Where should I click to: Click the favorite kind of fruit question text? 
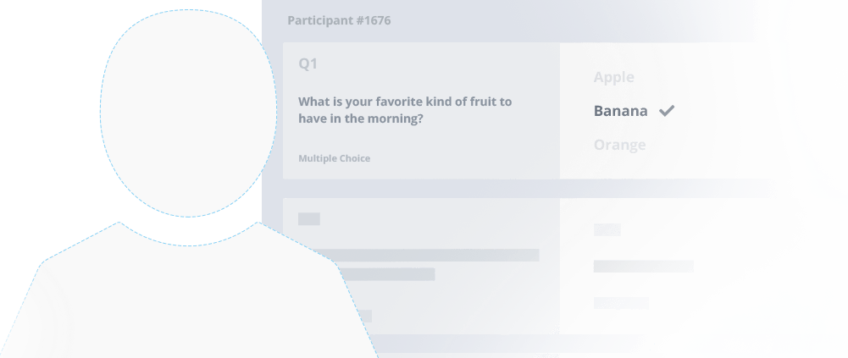pos(405,110)
